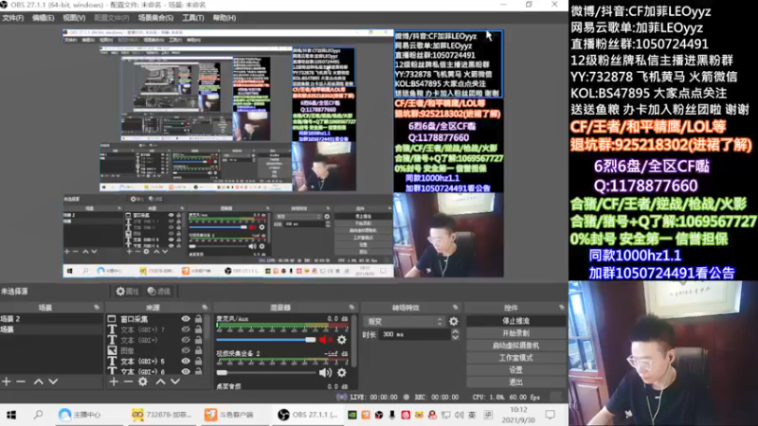Switch to the 732878-加菲 taskbar window
Viewport: 758px width, 426px height.
tap(162, 415)
